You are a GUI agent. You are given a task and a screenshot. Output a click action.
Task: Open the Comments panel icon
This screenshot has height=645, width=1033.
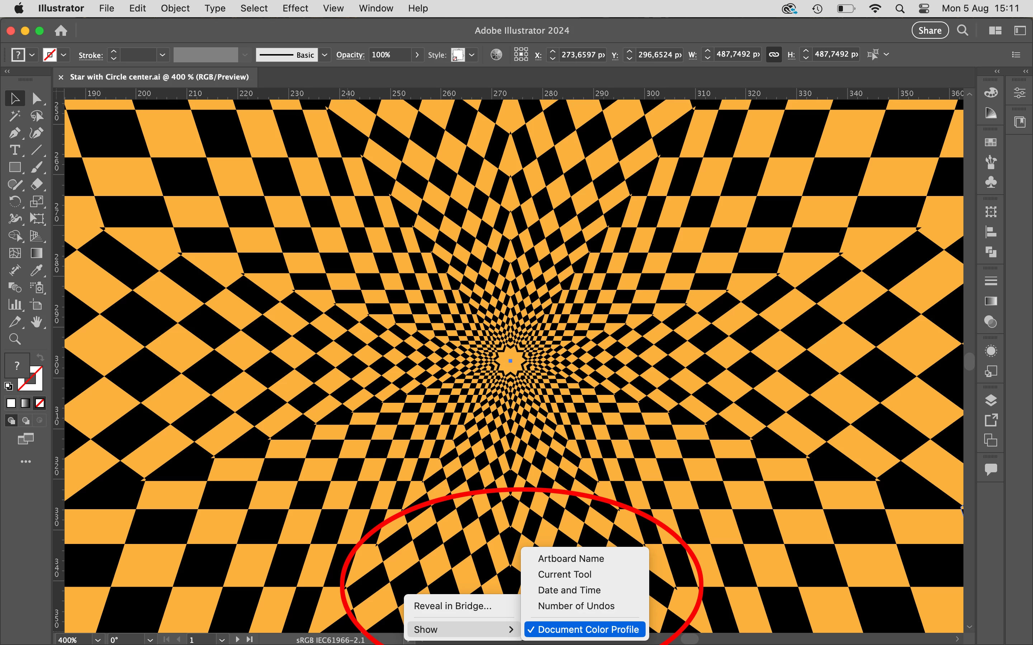tap(991, 469)
